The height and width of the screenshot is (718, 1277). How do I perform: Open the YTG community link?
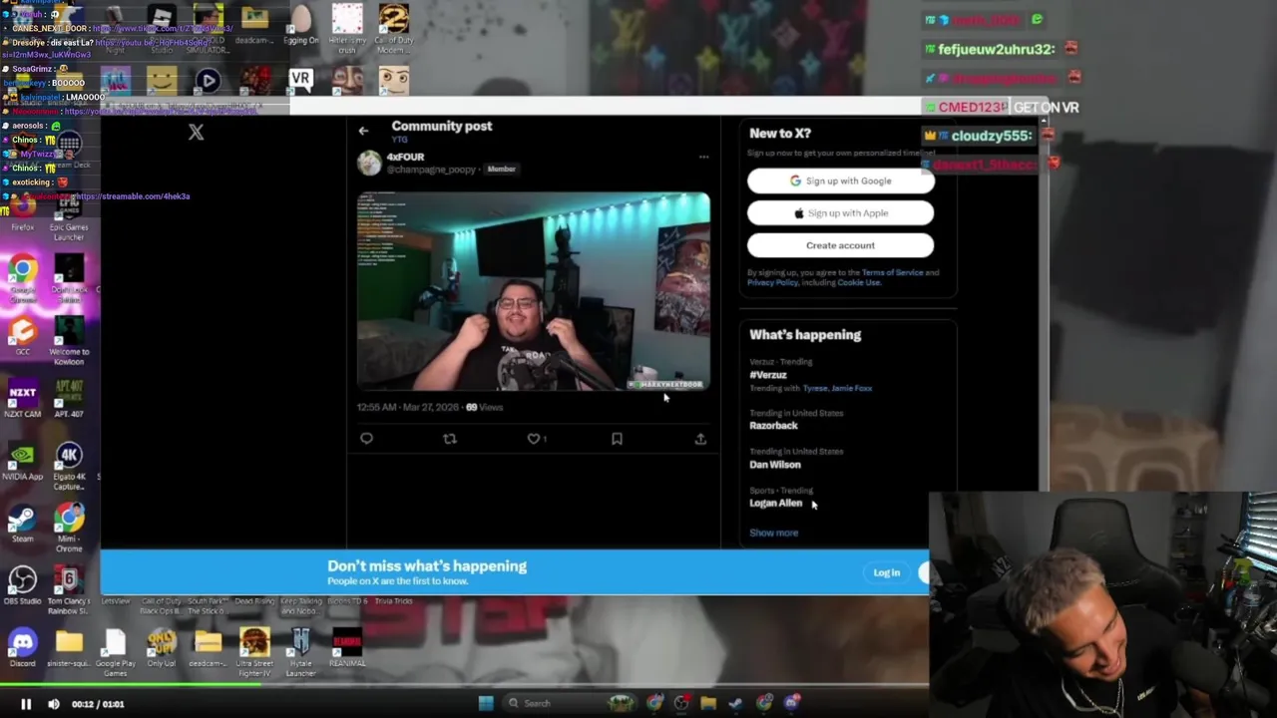[x=399, y=140]
